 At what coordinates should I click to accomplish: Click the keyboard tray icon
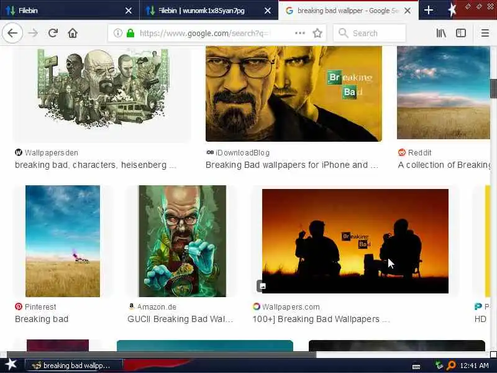[416, 367]
